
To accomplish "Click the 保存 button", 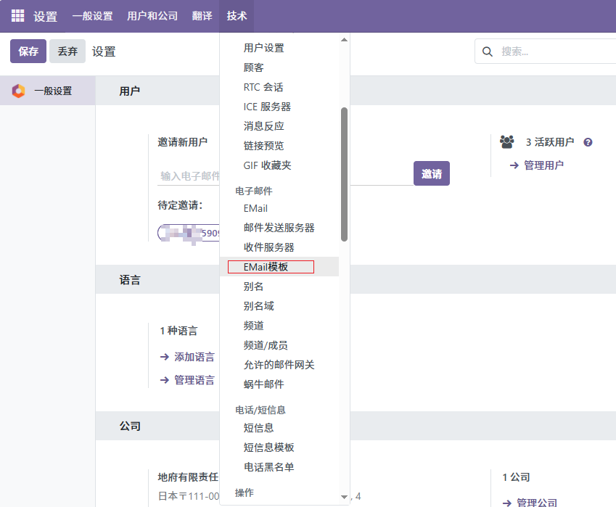I will pos(28,51).
